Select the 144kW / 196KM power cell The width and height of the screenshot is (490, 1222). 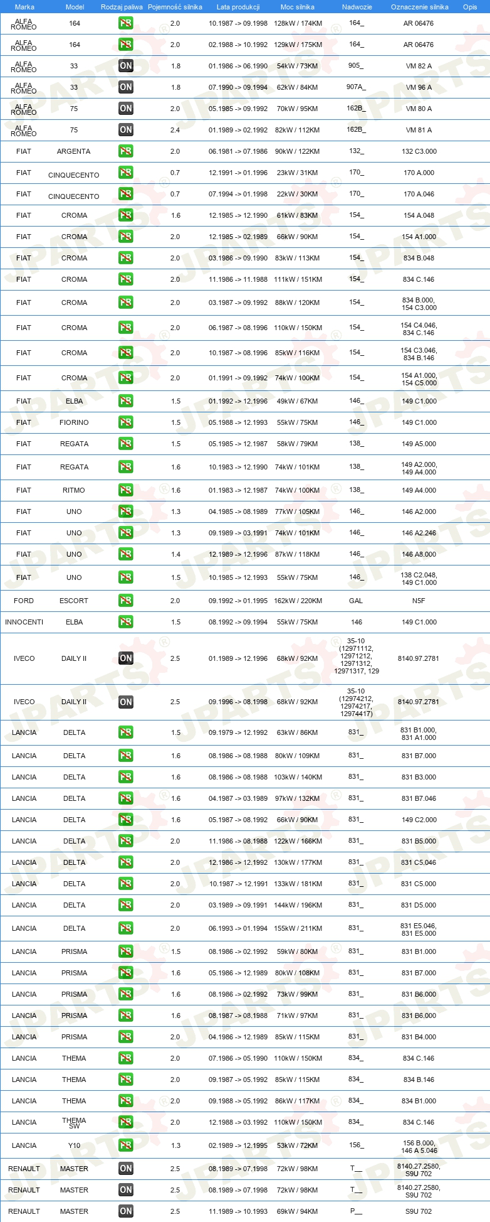[x=298, y=905]
